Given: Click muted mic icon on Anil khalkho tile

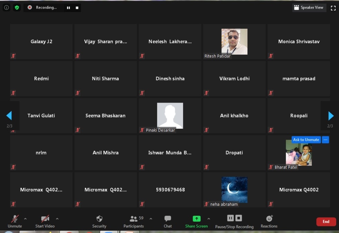Looking at the screenshot, I should point(206,130).
